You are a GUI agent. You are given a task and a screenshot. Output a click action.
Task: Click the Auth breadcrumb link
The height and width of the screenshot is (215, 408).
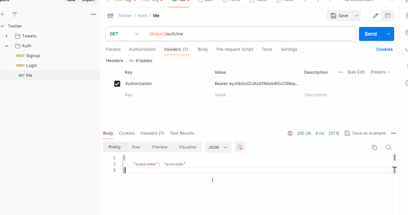pyautogui.click(x=142, y=16)
